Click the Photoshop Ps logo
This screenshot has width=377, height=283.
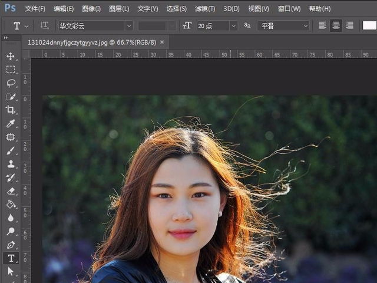click(x=10, y=8)
